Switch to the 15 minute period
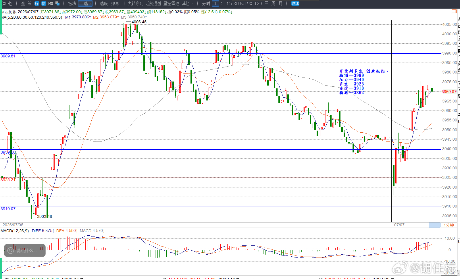460x279 pixels. coord(229,3)
